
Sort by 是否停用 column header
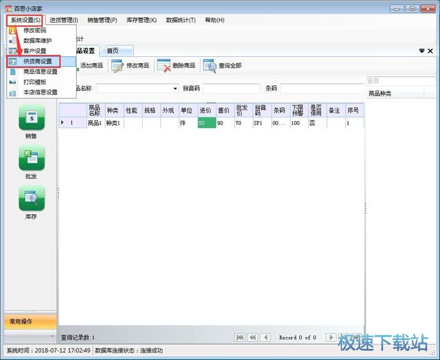point(317,110)
